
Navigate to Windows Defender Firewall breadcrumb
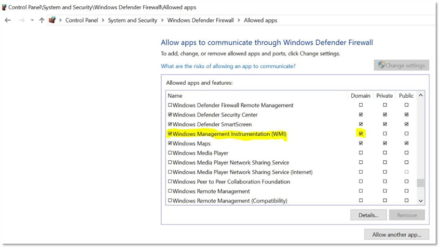click(x=200, y=20)
